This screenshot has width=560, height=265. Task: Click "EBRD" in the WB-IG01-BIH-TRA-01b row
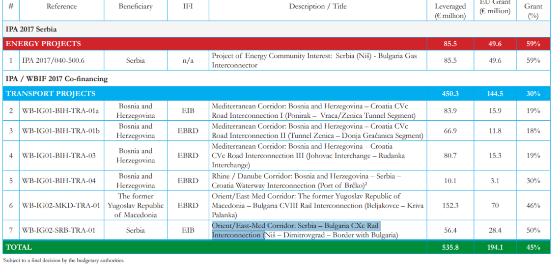[x=188, y=131]
